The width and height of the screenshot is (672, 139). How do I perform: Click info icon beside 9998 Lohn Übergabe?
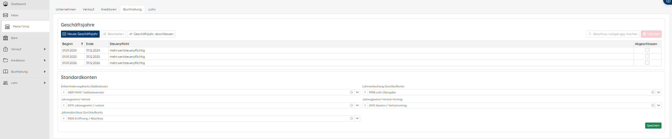365,92
